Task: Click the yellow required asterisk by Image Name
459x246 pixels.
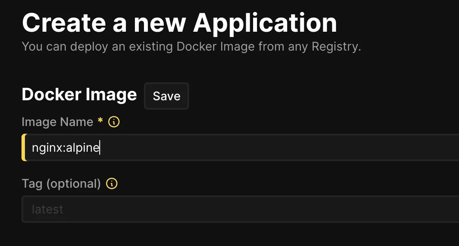Action: 100,122
